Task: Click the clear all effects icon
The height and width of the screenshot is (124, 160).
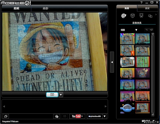Action: [151, 30]
